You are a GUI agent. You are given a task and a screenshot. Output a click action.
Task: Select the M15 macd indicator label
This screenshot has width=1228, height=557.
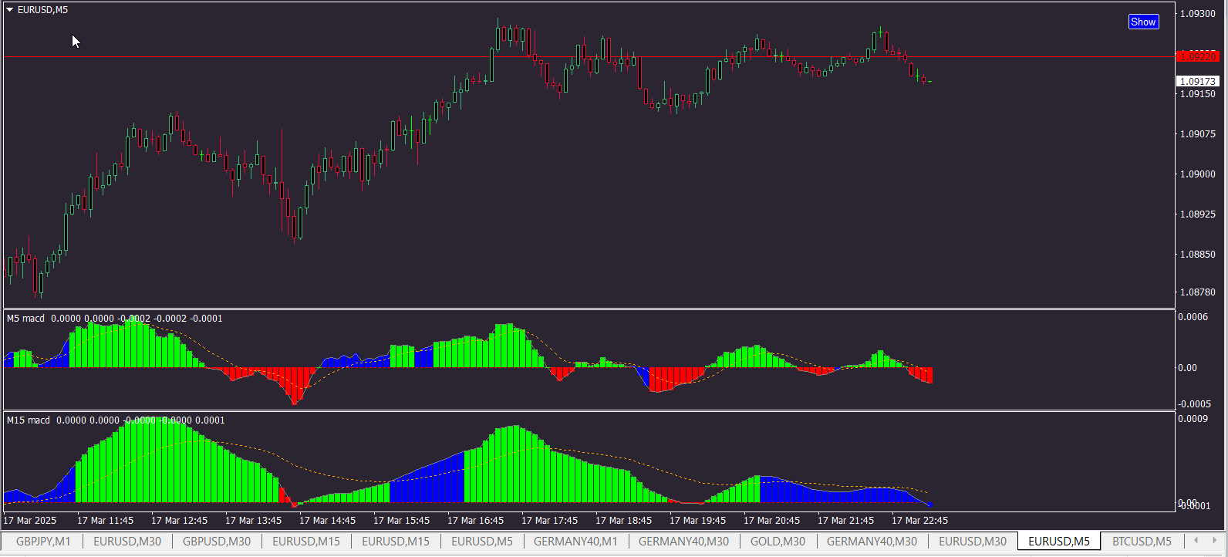point(28,420)
